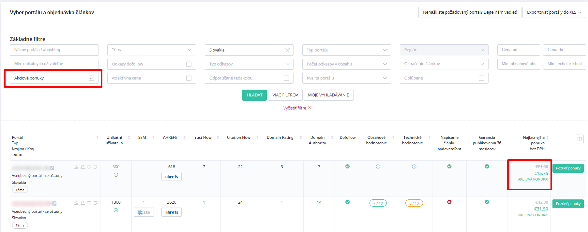Uncheck the Akciové ponuky checkbox
588x232 pixels.
(92, 78)
